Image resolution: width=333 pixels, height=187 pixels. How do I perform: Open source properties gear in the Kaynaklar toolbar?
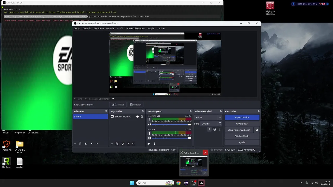(123, 144)
